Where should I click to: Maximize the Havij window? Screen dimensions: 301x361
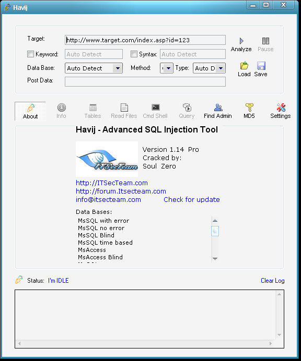(x=266, y=5)
